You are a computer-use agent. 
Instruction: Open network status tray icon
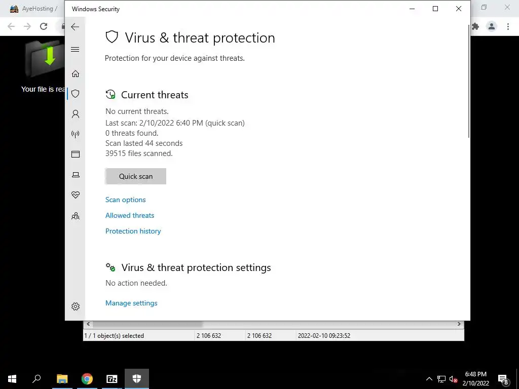441,379
